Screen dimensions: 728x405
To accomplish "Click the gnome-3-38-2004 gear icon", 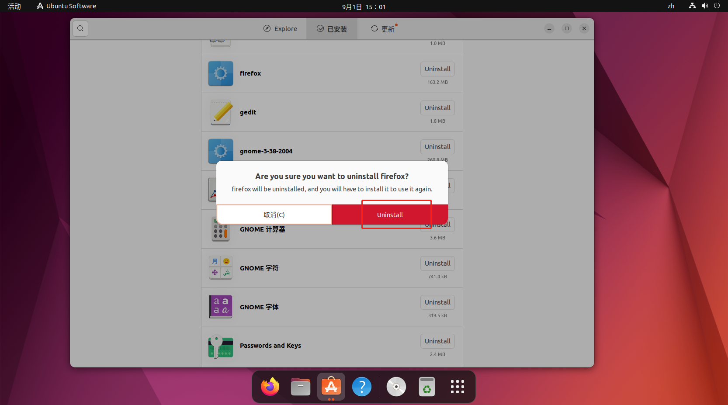I will point(221,151).
